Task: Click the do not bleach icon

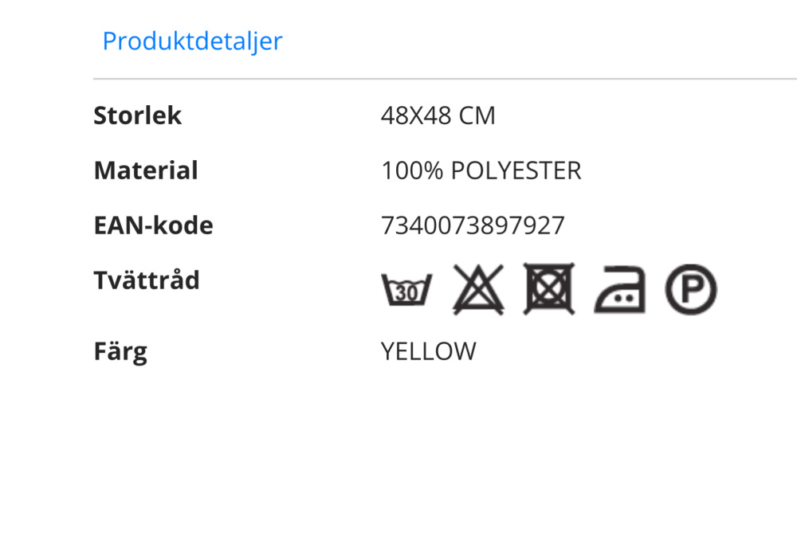Action: click(x=478, y=289)
